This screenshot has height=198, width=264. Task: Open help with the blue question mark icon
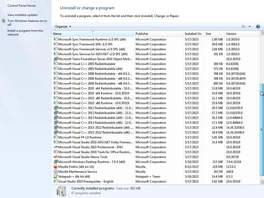coord(258,27)
